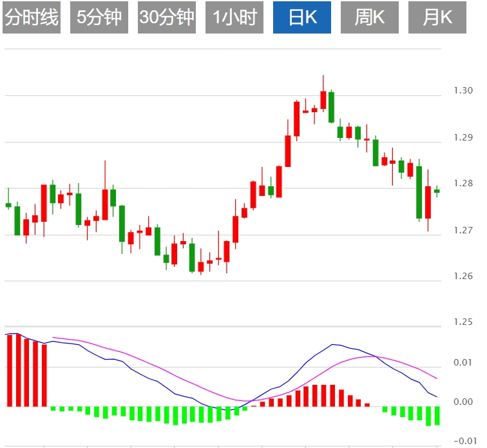Click the last green candlestick on the right
The width and height of the screenshot is (487, 448).
[437, 191]
